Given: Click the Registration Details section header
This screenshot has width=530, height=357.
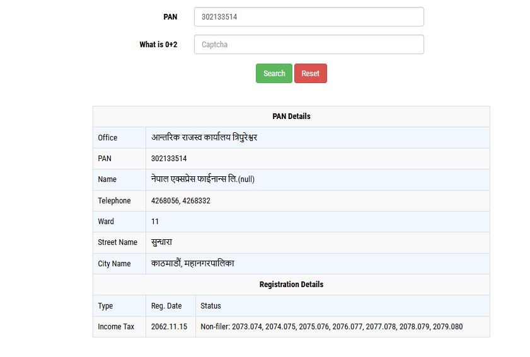Looking at the screenshot, I should (291, 285).
